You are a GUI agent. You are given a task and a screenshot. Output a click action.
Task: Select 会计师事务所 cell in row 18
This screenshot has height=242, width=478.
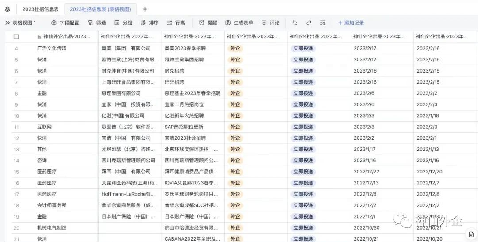coord(52,205)
